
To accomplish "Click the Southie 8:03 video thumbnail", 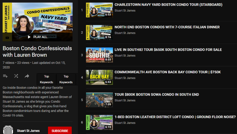I will [99, 55].
